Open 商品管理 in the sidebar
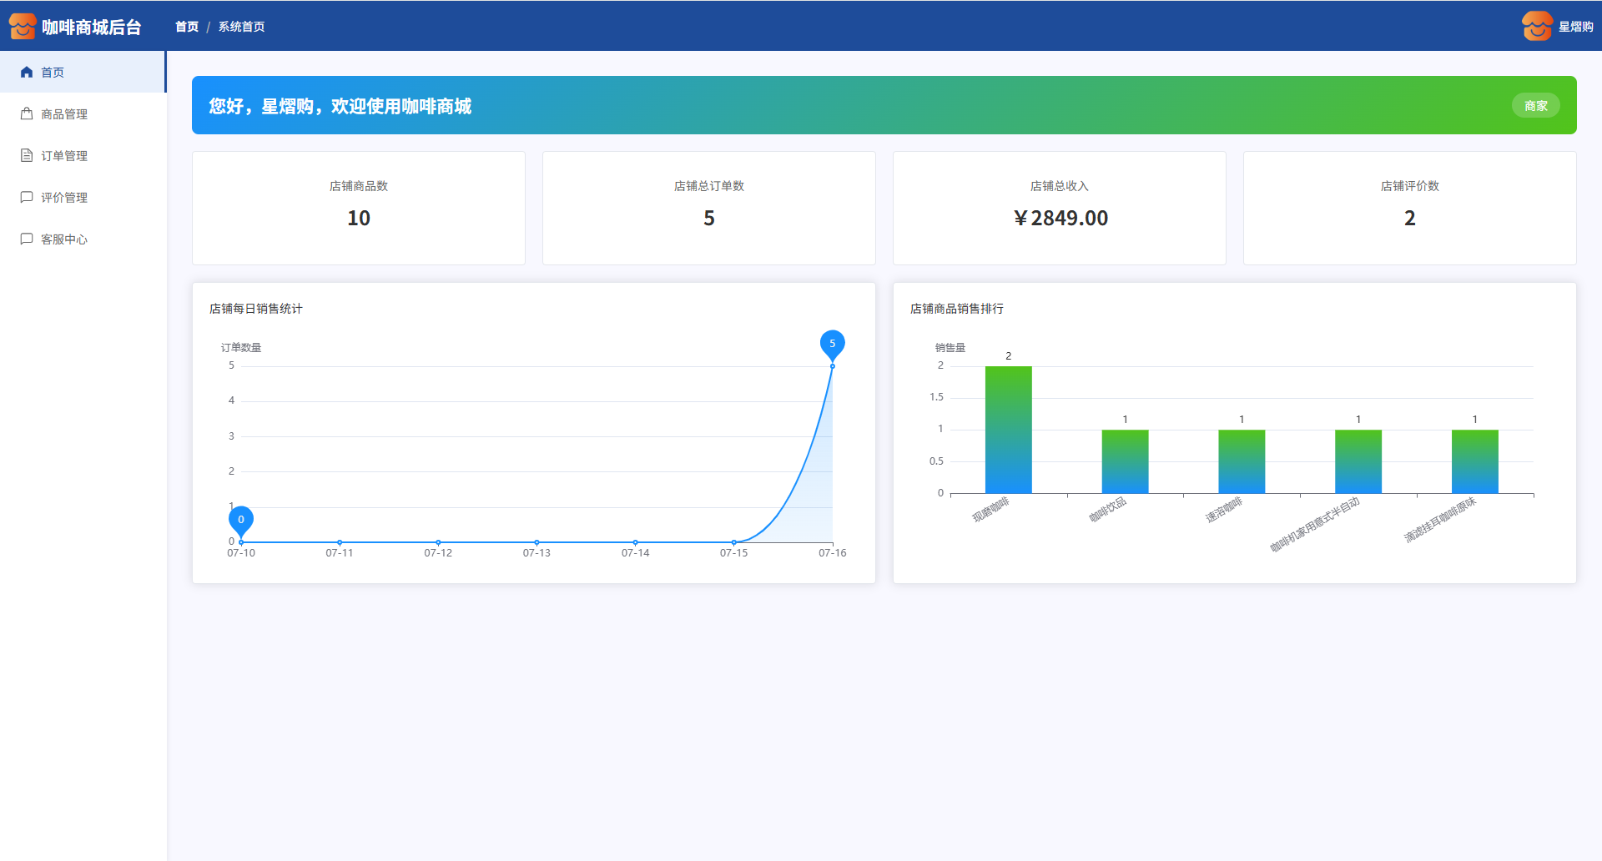Screen dimensions: 1602x861 click(64, 114)
